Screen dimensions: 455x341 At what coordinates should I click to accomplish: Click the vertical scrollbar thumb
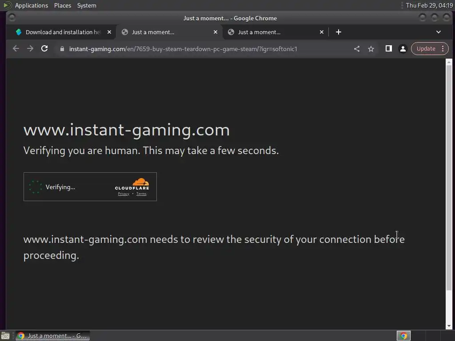pyautogui.click(x=449, y=178)
